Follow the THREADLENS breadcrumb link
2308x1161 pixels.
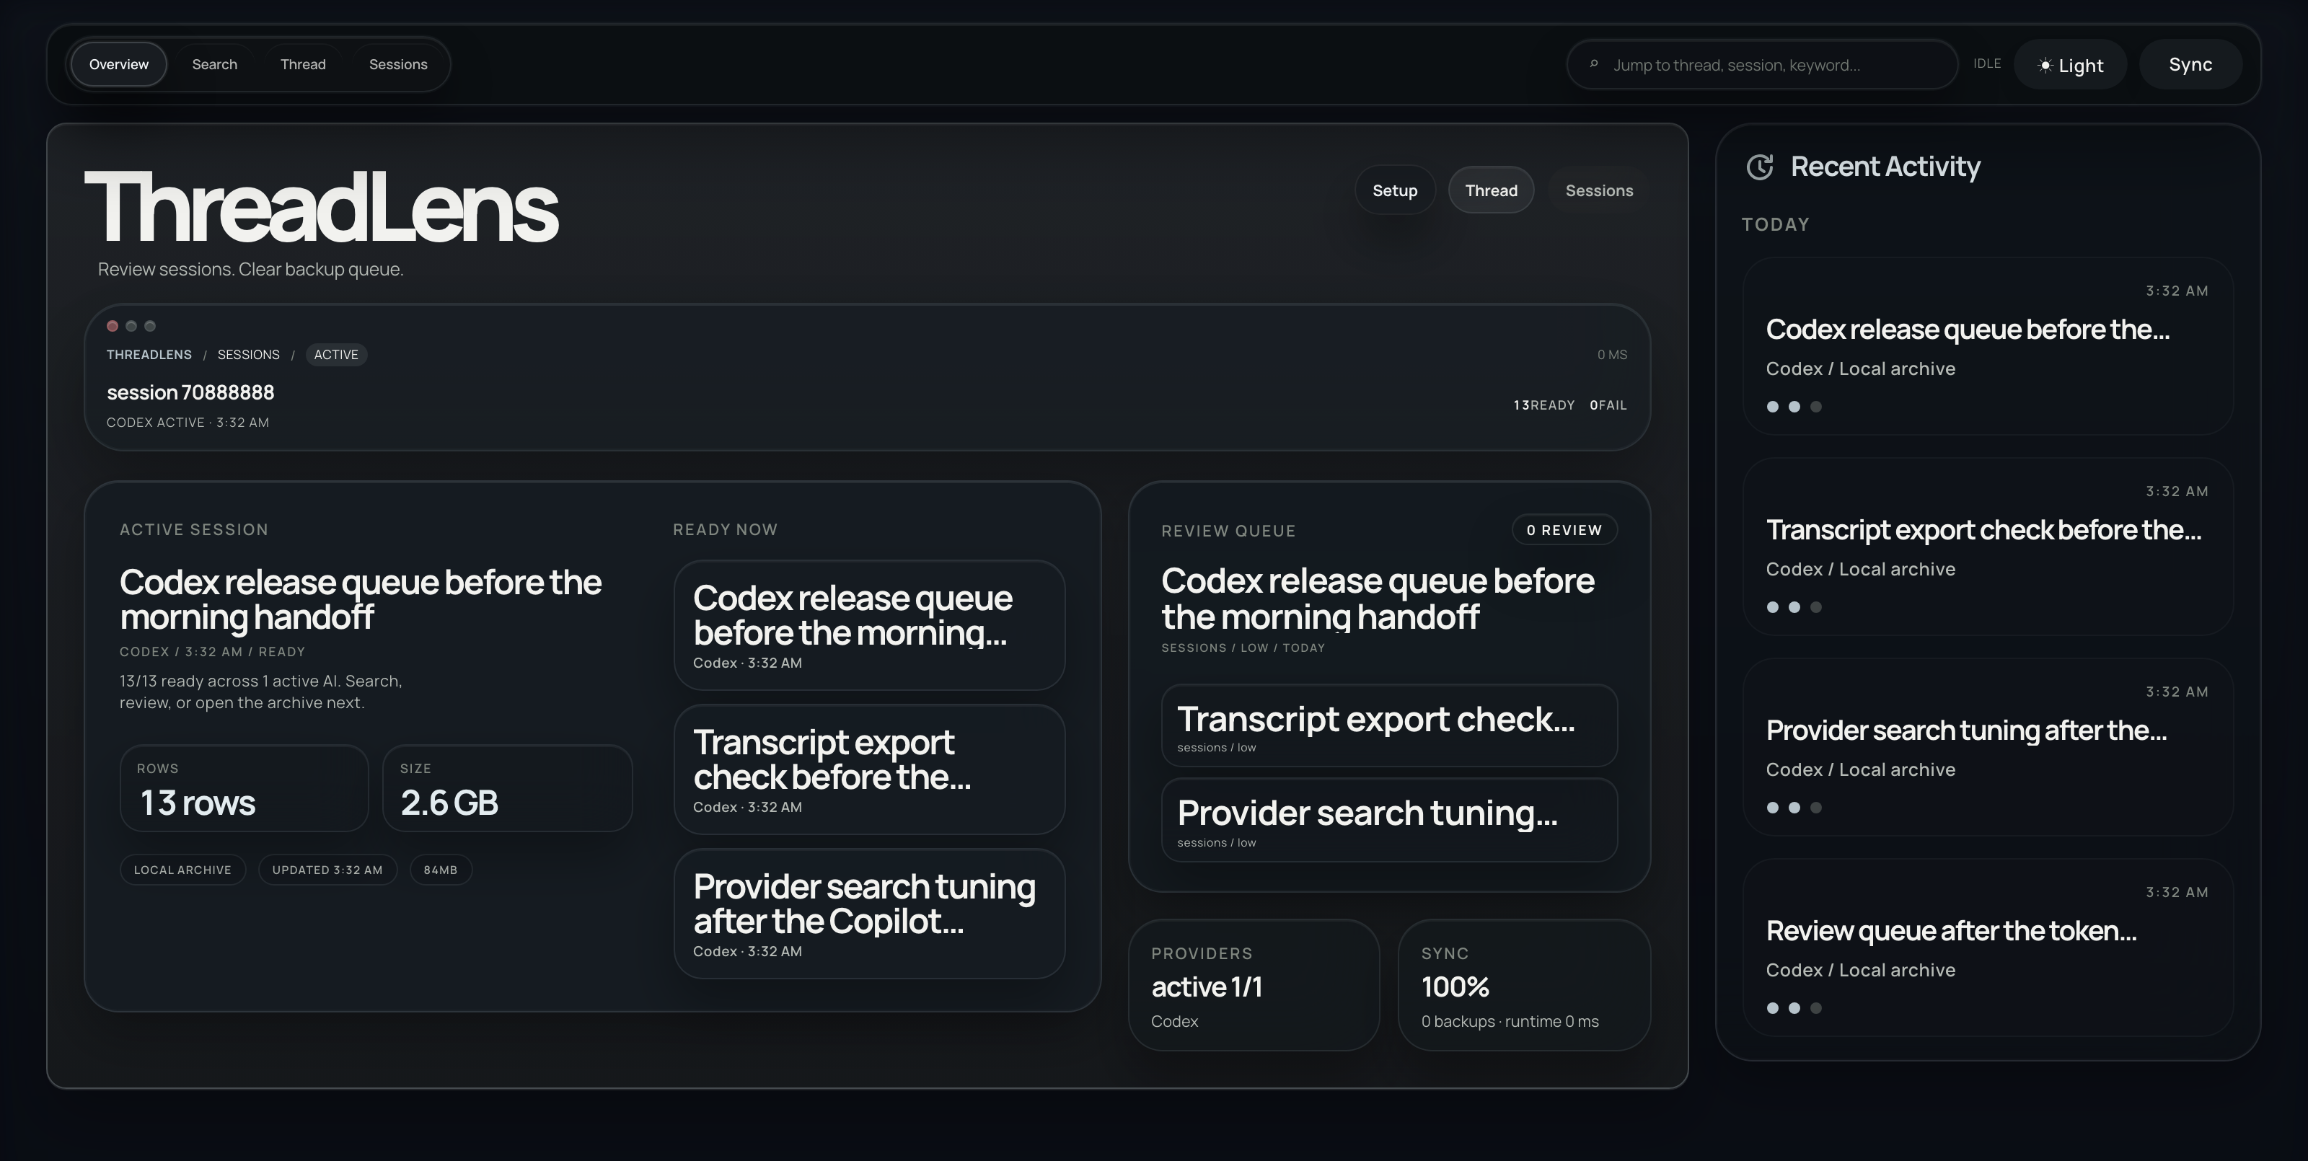149,354
